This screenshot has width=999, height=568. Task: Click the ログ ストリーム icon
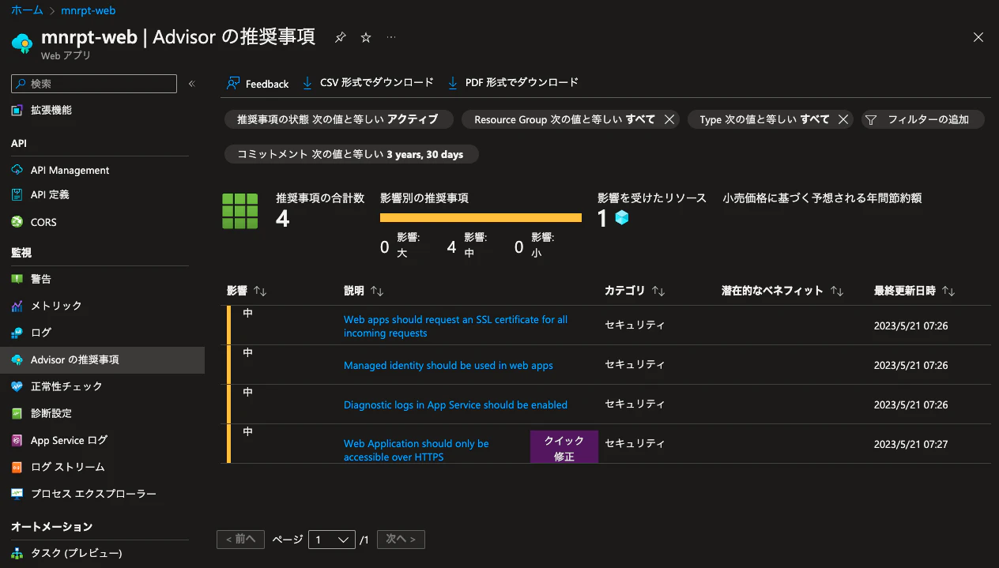point(17,467)
